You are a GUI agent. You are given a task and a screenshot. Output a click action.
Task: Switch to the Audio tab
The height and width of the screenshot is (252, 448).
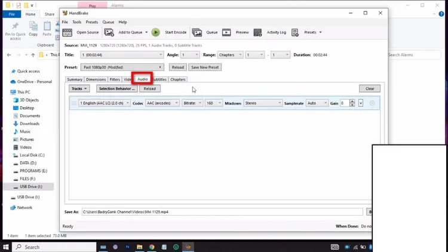coord(143,79)
